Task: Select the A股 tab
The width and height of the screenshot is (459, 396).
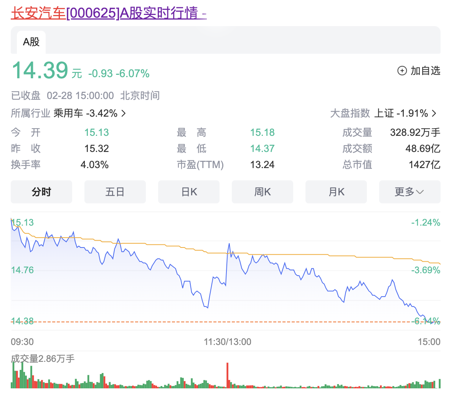Action: 31,42
